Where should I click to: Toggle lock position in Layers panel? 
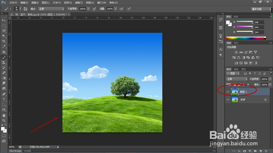click(x=244, y=85)
